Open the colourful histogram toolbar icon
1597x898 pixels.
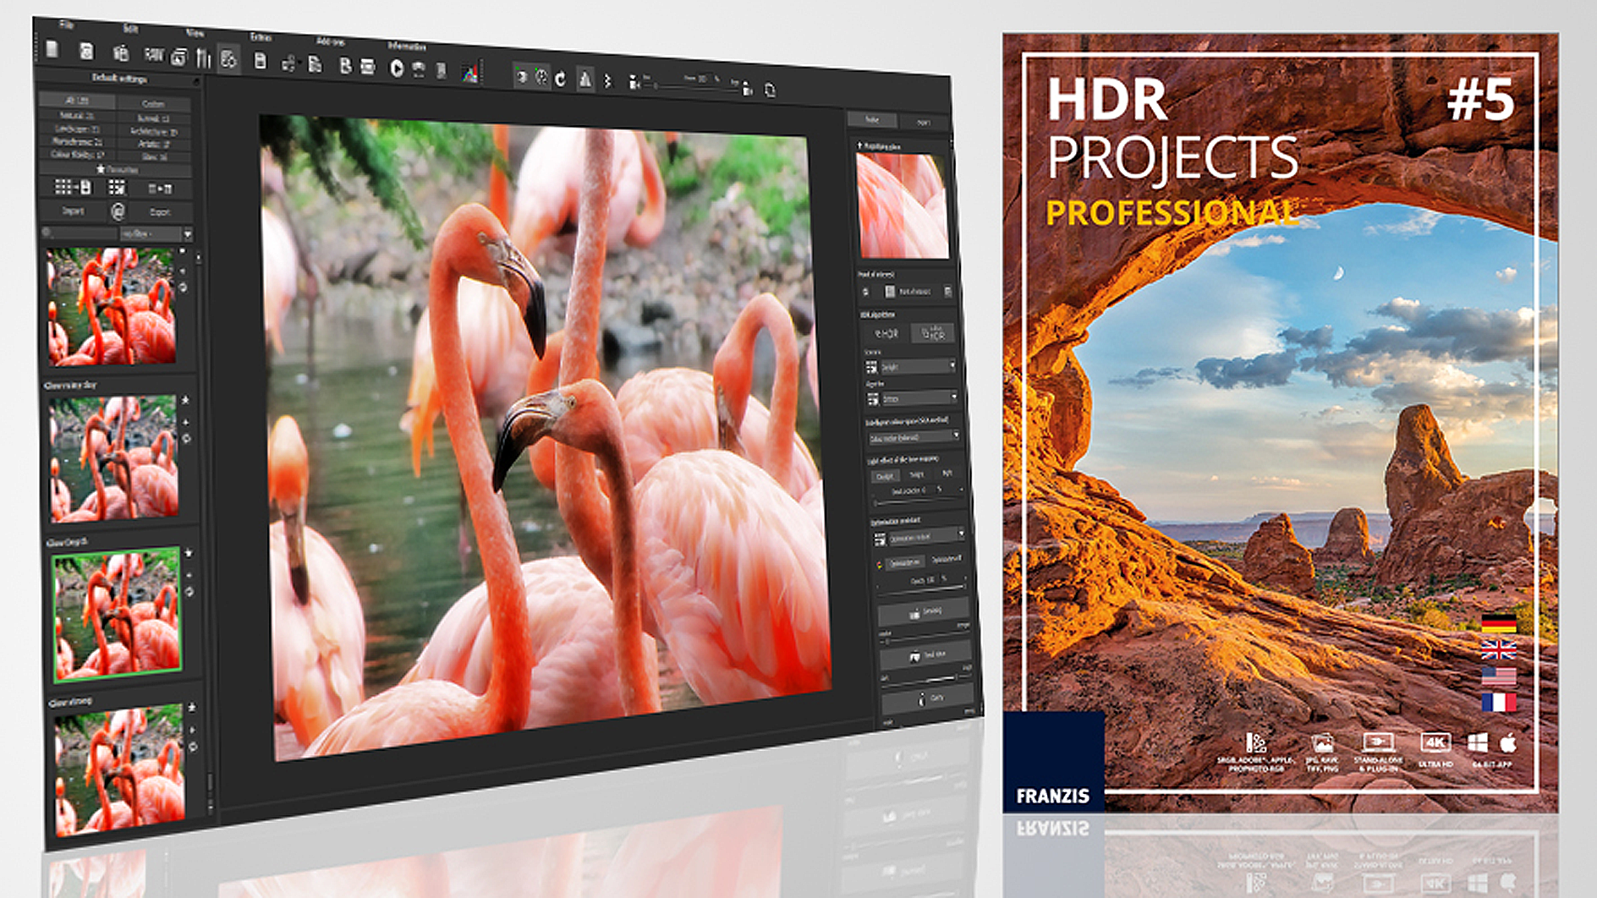coord(469,73)
